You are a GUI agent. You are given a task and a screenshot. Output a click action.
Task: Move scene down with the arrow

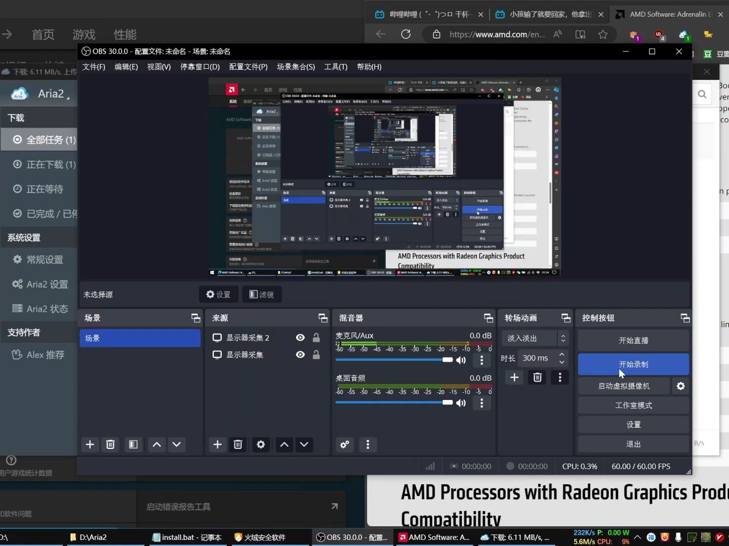click(177, 444)
